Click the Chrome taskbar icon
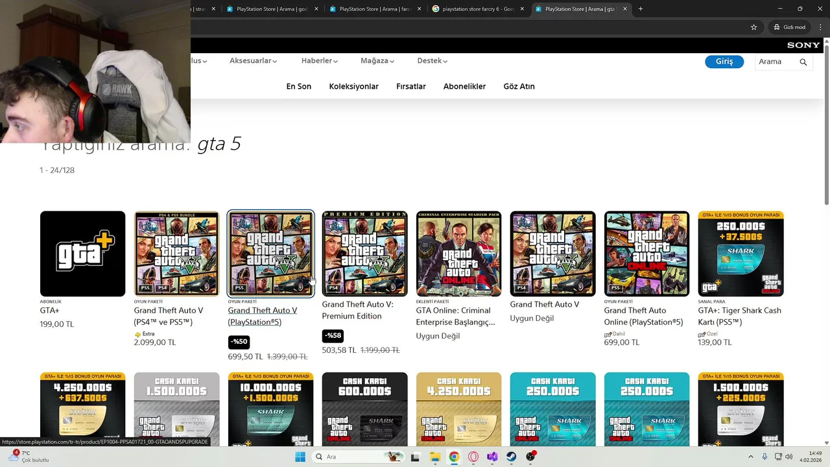The height and width of the screenshot is (467, 830). click(454, 457)
